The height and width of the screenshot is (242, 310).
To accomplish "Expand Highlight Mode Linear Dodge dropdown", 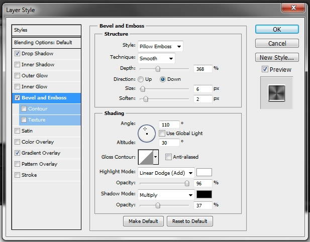I will (166, 173).
